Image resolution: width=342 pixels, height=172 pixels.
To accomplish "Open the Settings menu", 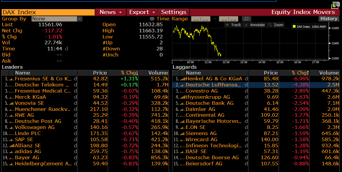I will 173,12.
